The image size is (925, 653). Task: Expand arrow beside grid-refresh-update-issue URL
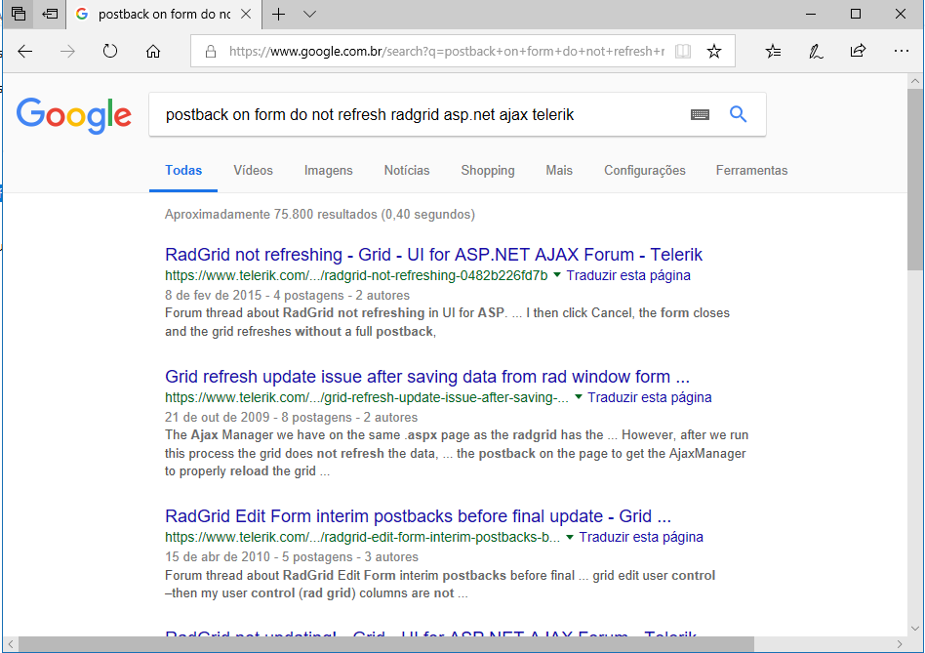(x=578, y=397)
